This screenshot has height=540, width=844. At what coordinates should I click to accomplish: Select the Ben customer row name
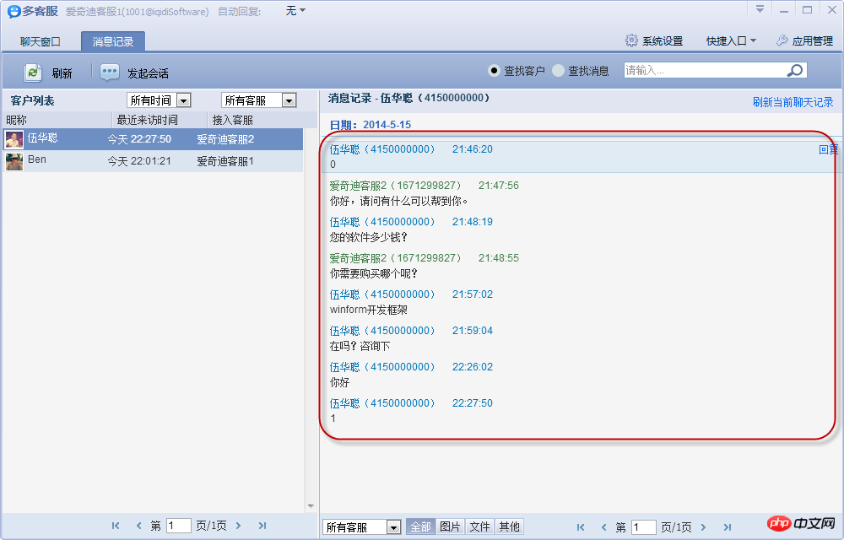(x=37, y=159)
